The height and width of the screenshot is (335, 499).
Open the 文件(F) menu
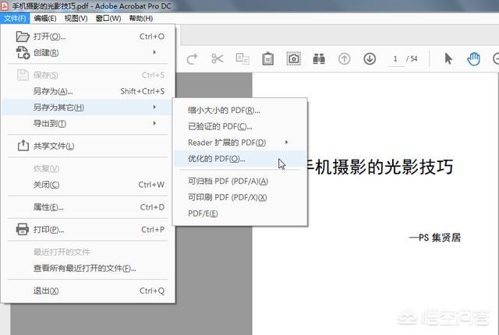[x=15, y=19]
